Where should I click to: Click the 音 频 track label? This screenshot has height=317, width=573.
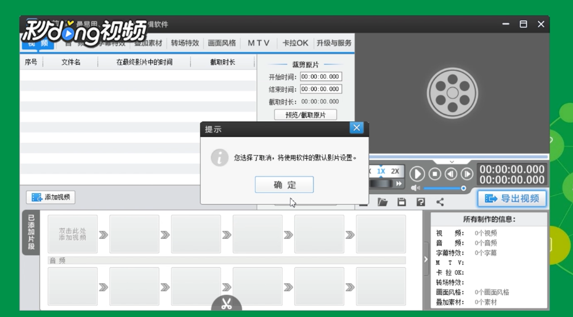point(57,260)
